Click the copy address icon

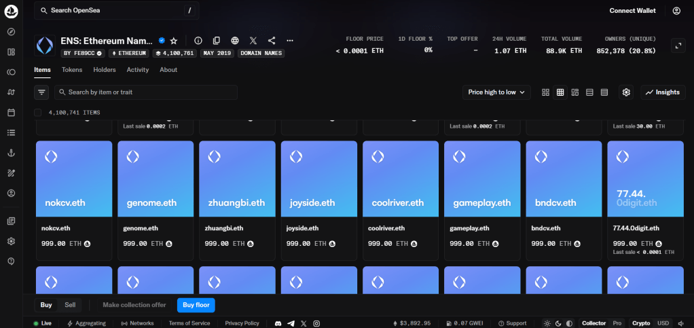[x=217, y=41]
